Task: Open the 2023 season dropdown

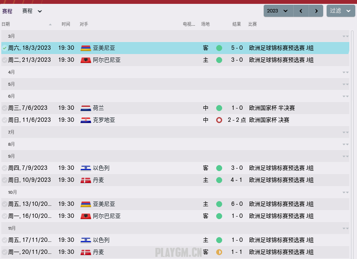Action: coord(278,11)
